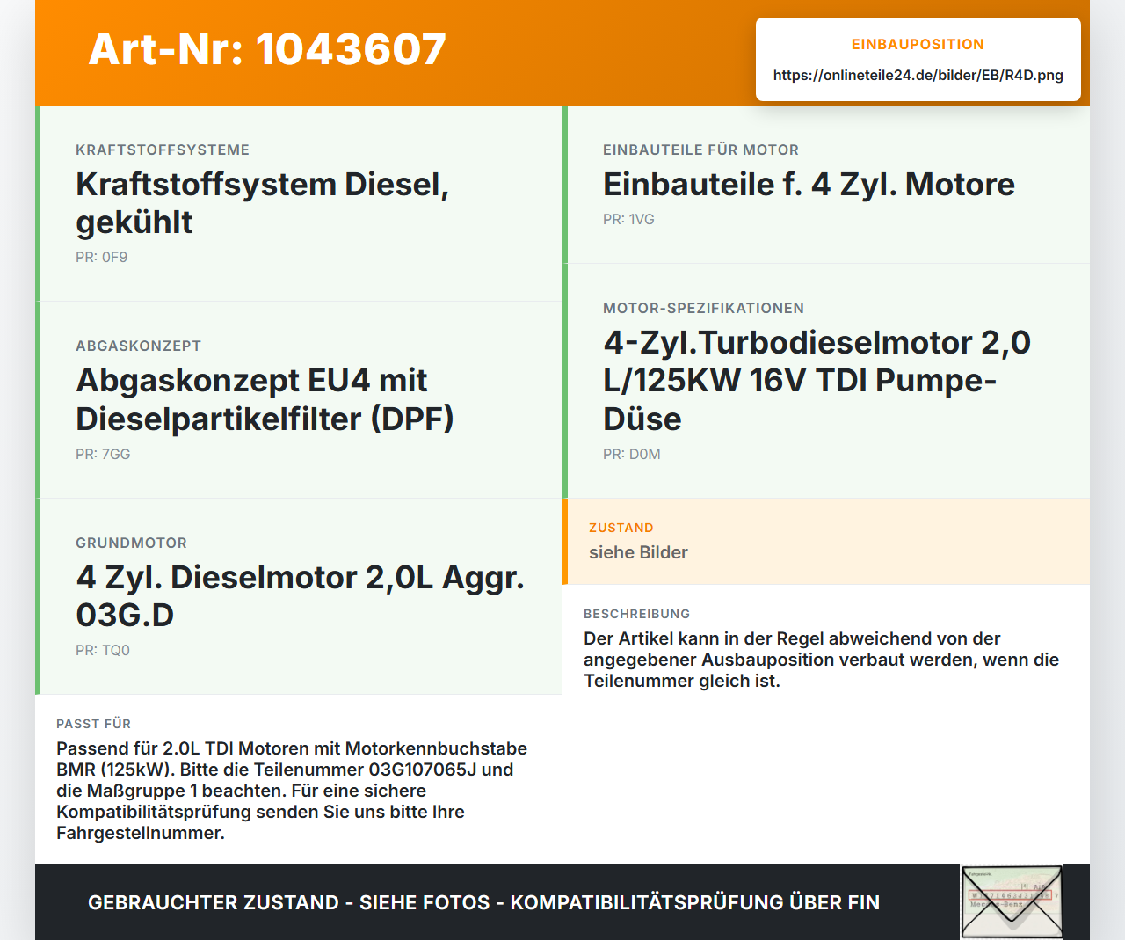1125x941 pixels.
Task: Click the Kraftstoffsystem Diesel, gekühlt title
Action: pyautogui.click(x=262, y=203)
